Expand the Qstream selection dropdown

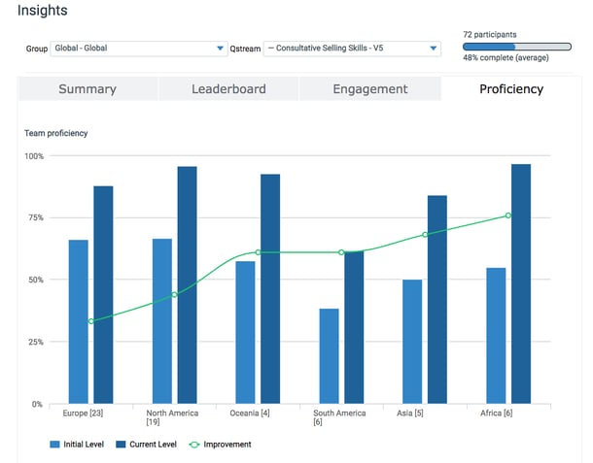click(351, 49)
